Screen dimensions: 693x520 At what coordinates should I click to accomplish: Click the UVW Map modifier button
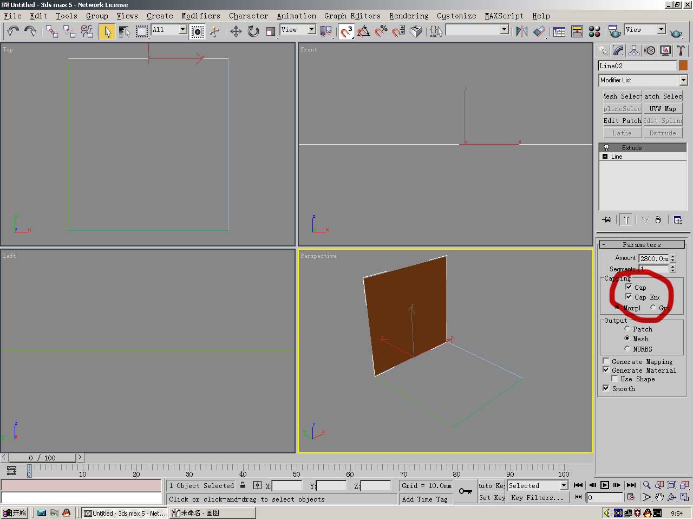click(x=663, y=108)
